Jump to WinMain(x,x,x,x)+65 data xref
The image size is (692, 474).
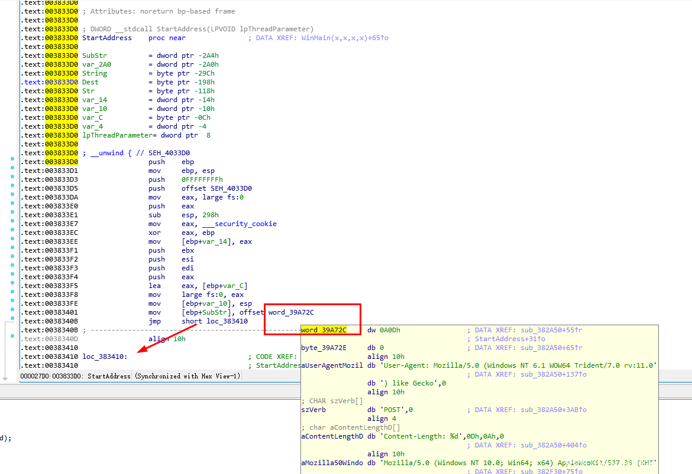[344, 38]
